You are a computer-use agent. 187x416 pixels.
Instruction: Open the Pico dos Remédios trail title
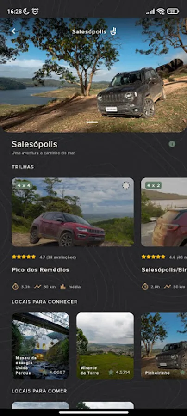click(x=41, y=269)
